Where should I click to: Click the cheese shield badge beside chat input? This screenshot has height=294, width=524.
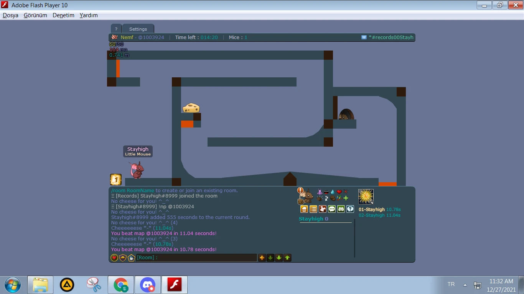(123, 258)
